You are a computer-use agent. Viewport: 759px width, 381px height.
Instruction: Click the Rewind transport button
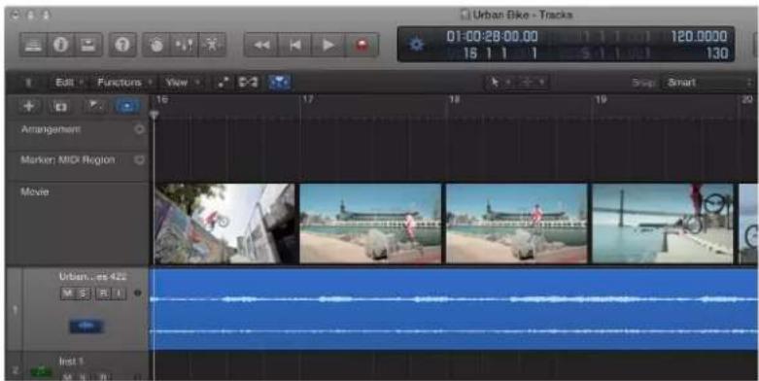261,45
